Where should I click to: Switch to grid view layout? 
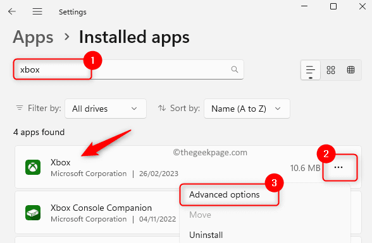pos(331,70)
